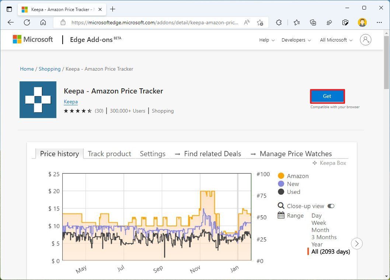Image resolution: width=390 pixels, height=280 pixels.
Task: Open the Keepa publisher link
Action: pyautogui.click(x=71, y=102)
